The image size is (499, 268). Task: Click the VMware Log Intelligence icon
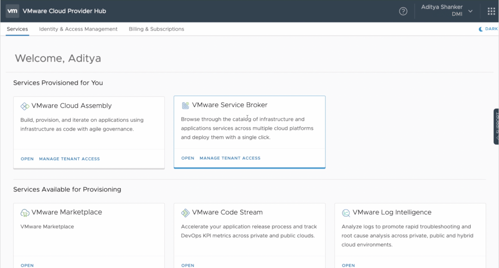point(346,213)
